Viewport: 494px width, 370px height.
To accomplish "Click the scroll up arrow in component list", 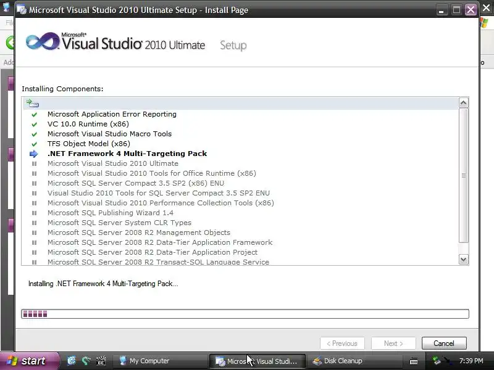I will 464,103.
